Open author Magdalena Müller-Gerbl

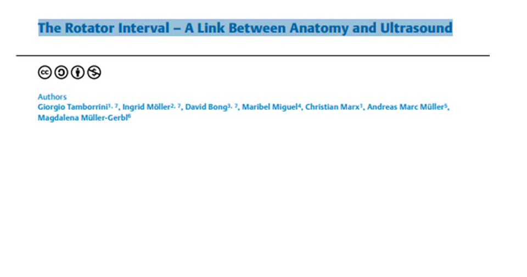point(83,118)
